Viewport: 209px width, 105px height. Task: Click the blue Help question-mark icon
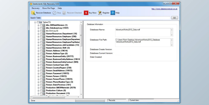pyautogui.click(x=113, y=13)
